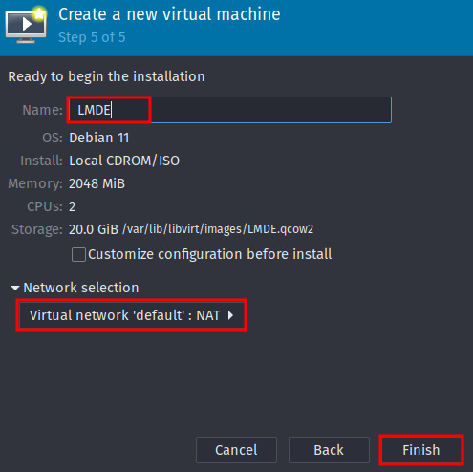
Task: Click Finish to begin installation
Action: click(421, 450)
